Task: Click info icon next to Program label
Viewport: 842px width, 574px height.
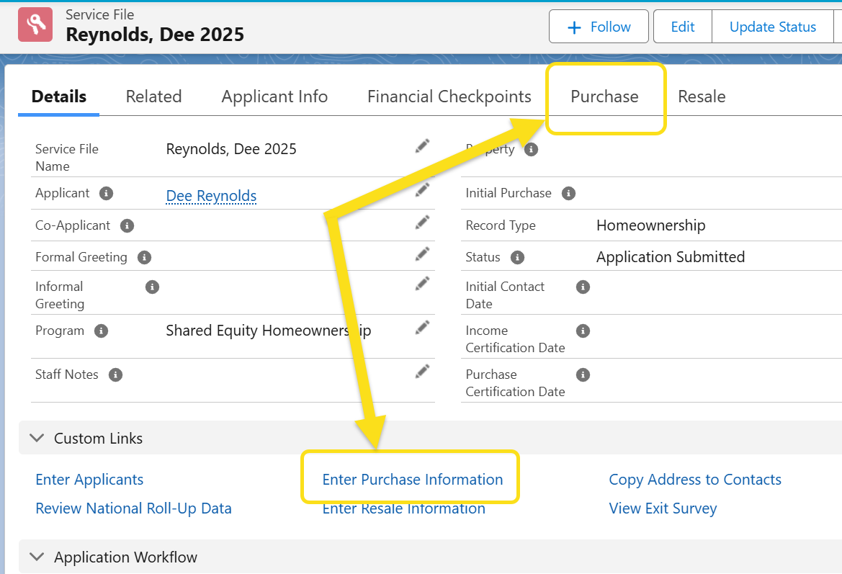Action: click(102, 331)
